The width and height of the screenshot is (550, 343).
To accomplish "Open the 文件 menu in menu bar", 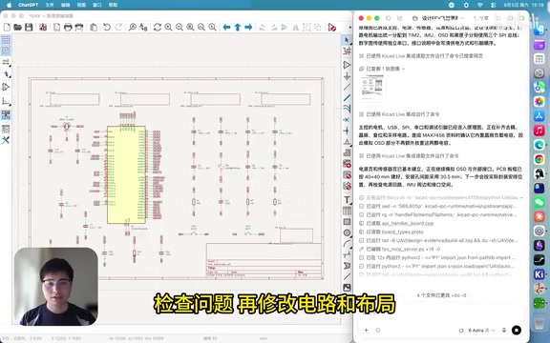I will click(x=50, y=5).
